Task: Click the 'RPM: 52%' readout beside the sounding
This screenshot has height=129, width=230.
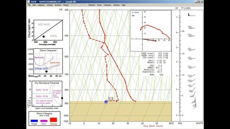Action: (156, 75)
